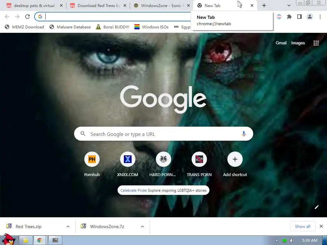Close the WindowsZone tab
The height and width of the screenshot is (245, 327).
[x=188, y=6]
